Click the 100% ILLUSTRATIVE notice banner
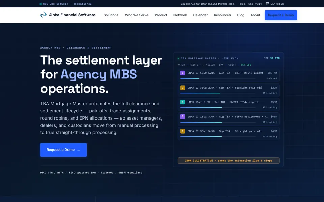 [x=228, y=160]
